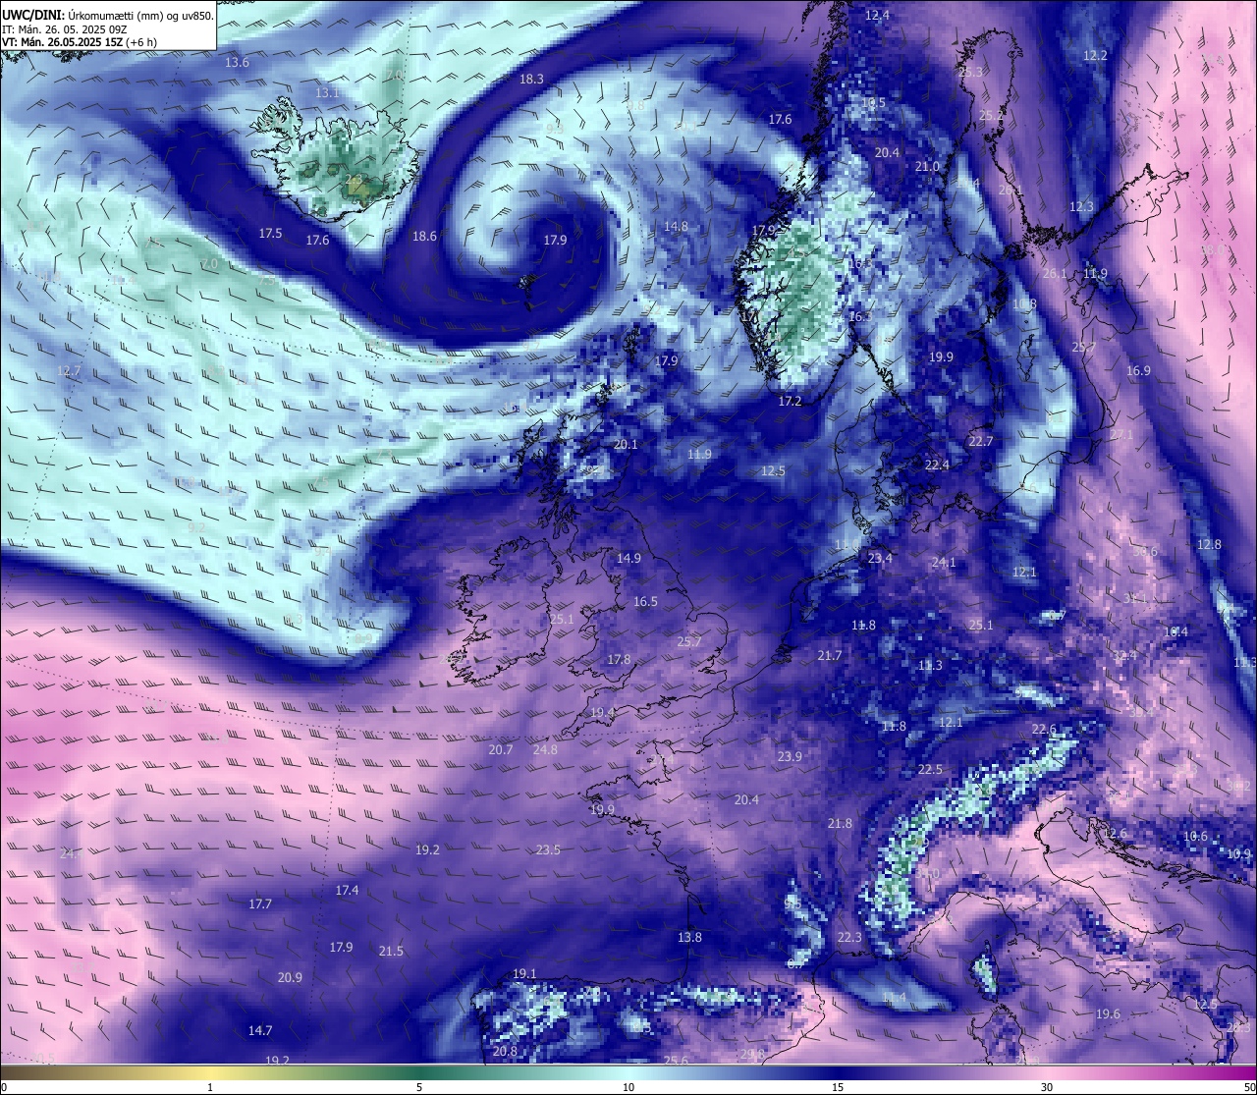Click the 21.7 value over the Netherlands
This screenshot has height=1095, width=1257.
pos(830,656)
